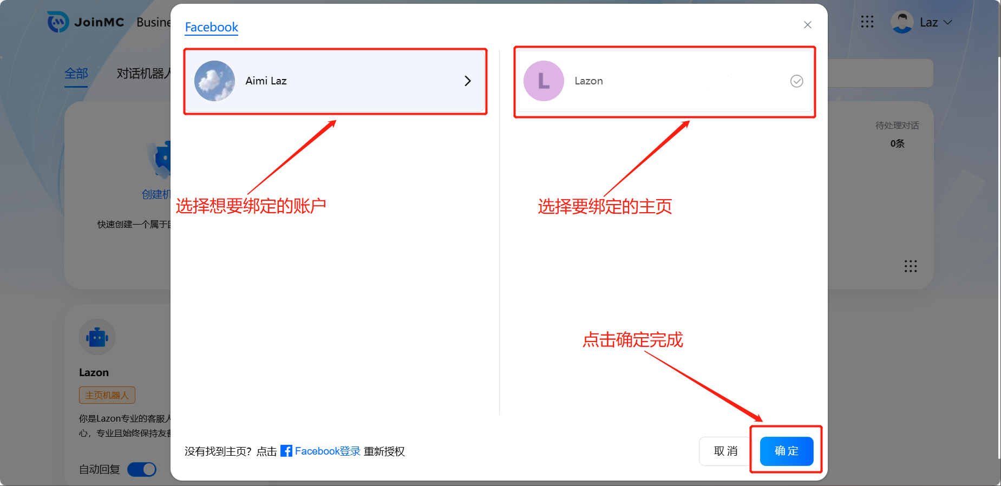The height and width of the screenshot is (486, 1001).
Task: Click the Aimi Laz cloud avatar
Action: point(214,81)
